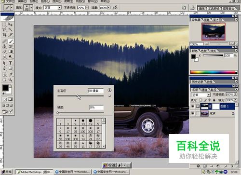This screenshot has height=175, width=241.
Task: Switch to the 色板 tab
Action: coord(204,51)
